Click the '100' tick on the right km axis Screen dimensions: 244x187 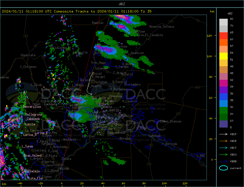point(210,56)
